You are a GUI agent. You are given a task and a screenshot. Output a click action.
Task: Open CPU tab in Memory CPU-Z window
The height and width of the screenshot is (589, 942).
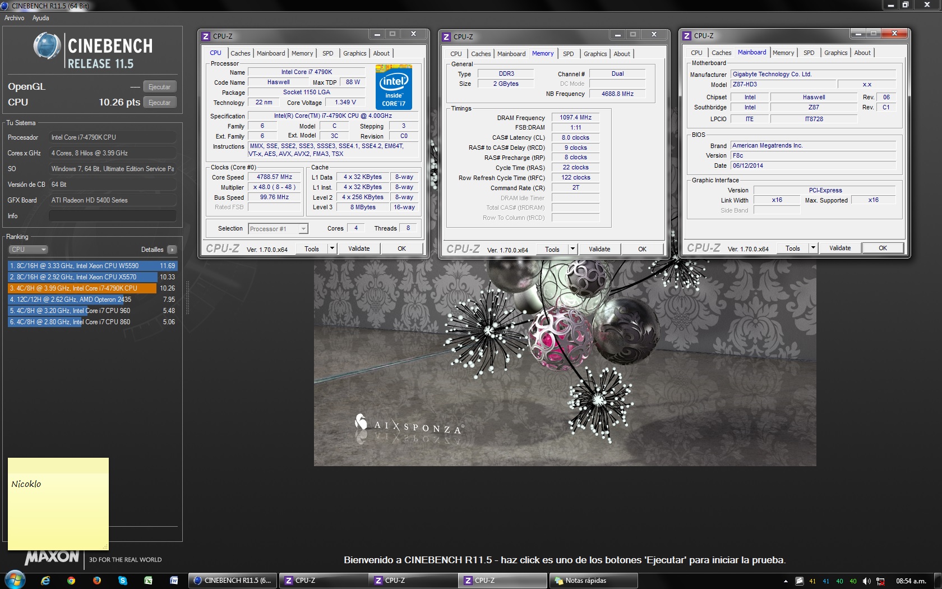tap(456, 54)
